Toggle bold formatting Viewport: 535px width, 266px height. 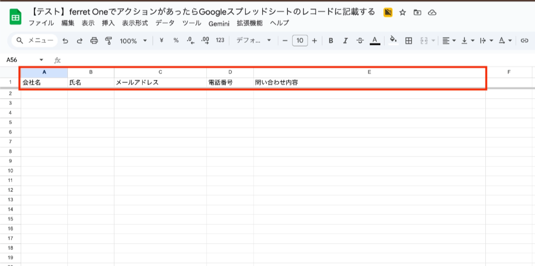point(331,41)
